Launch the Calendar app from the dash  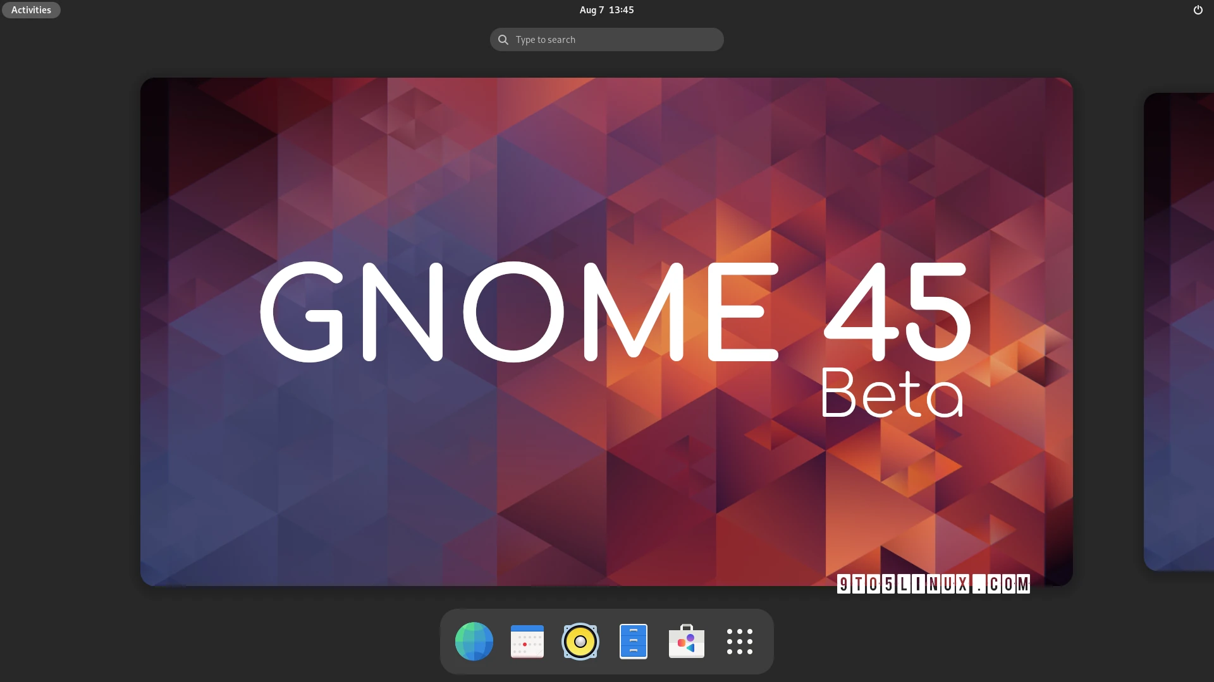[527, 641]
